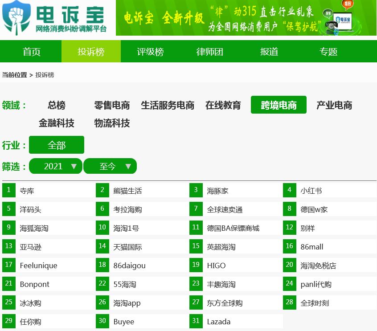The image size is (377, 331).
Task: Open the 2021 year filter dropdown
Action: [55, 166]
